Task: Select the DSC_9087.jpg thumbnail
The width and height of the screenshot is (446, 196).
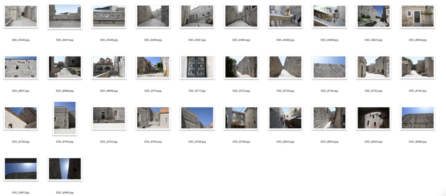Action: coord(20,169)
